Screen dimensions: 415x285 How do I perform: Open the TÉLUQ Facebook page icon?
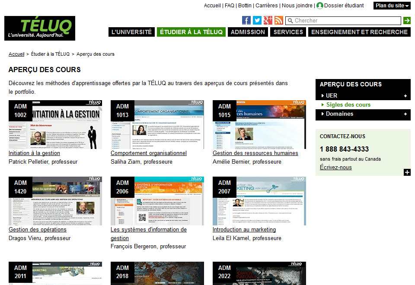pos(246,20)
